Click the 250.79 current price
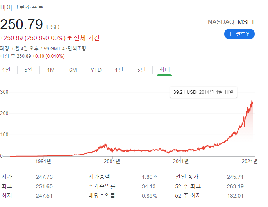 click(x=21, y=24)
